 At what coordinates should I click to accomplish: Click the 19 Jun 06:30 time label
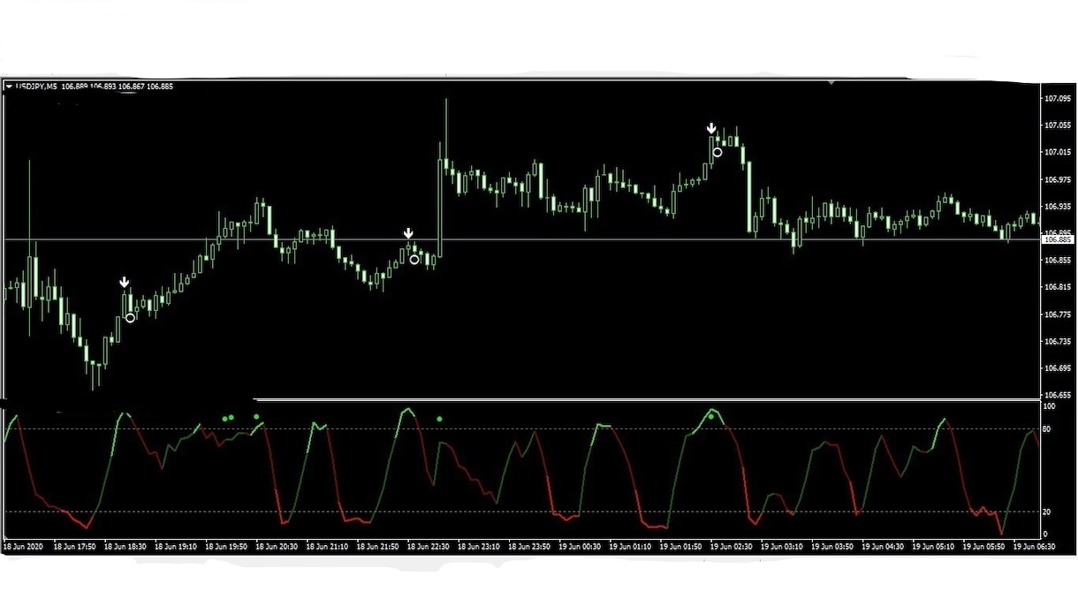click(1034, 546)
